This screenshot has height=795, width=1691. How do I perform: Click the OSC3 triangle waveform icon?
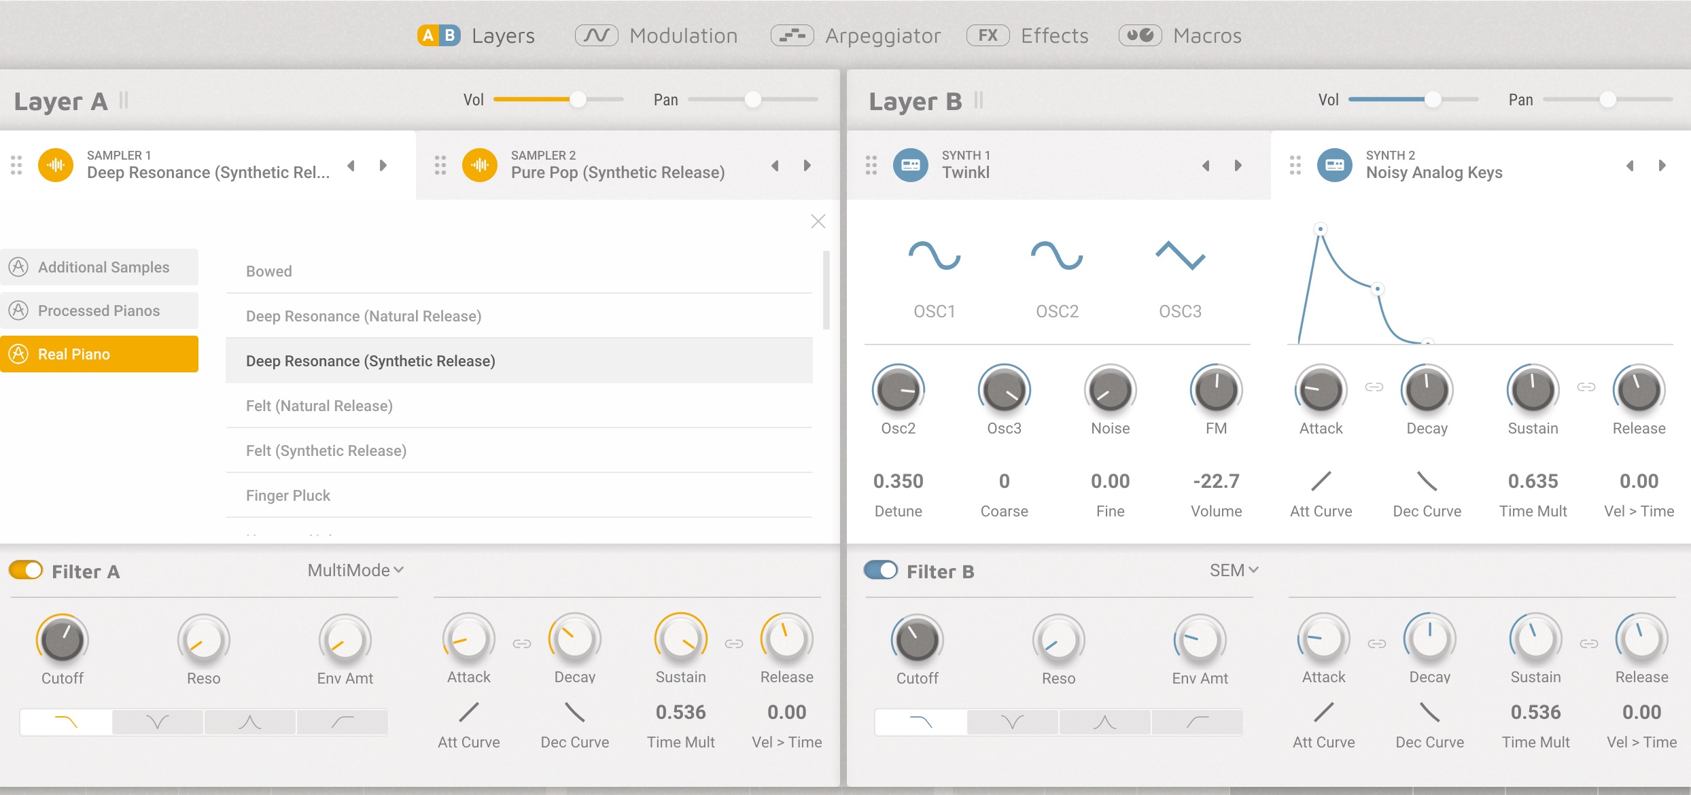1180,255
